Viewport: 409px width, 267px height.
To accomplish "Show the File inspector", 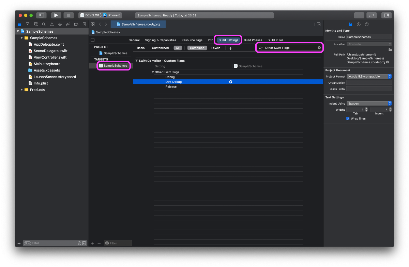I will tap(351, 25).
